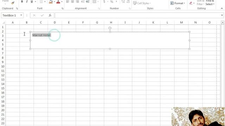The width and height of the screenshot is (225, 126).
Task: Click the Insert Function fx icon
Action: (x=50, y=15)
